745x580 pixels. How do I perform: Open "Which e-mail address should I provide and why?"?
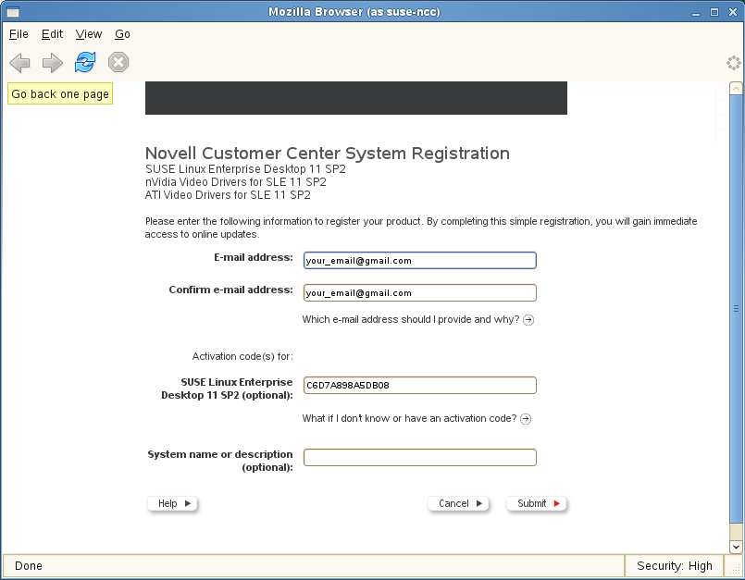(x=411, y=320)
